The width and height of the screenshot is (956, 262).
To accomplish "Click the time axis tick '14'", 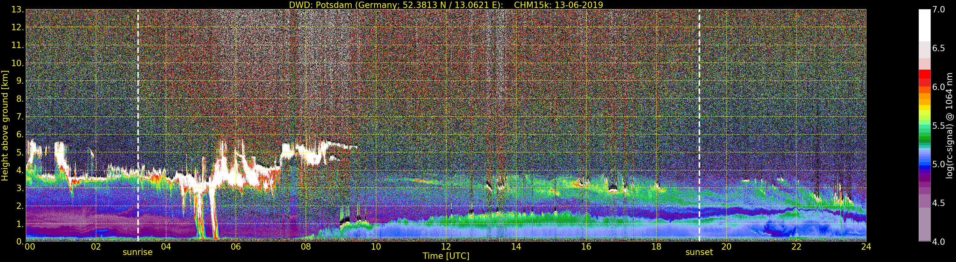I will pos(516,247).
